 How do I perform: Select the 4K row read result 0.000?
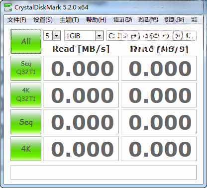pos(81,149)
